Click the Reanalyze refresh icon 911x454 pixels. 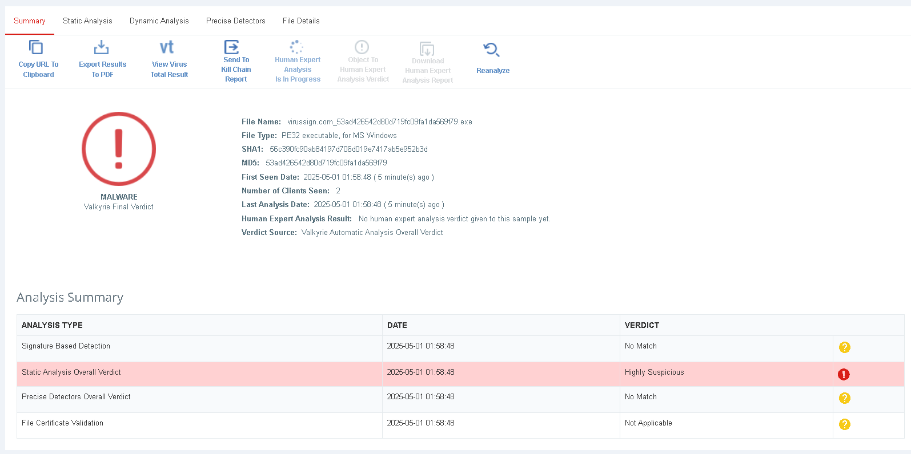tap(491, 50)
